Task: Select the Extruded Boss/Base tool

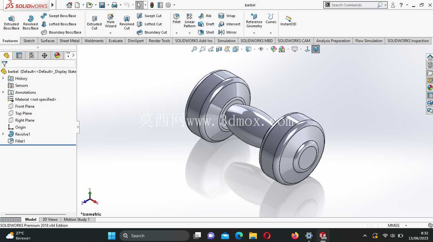Action: 11,23
